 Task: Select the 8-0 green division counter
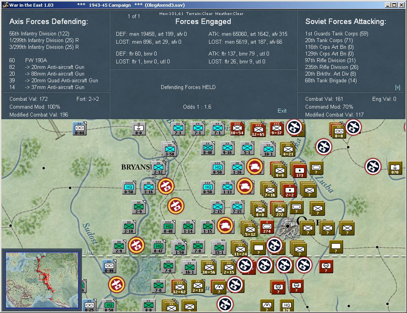[x=148, y=306]
